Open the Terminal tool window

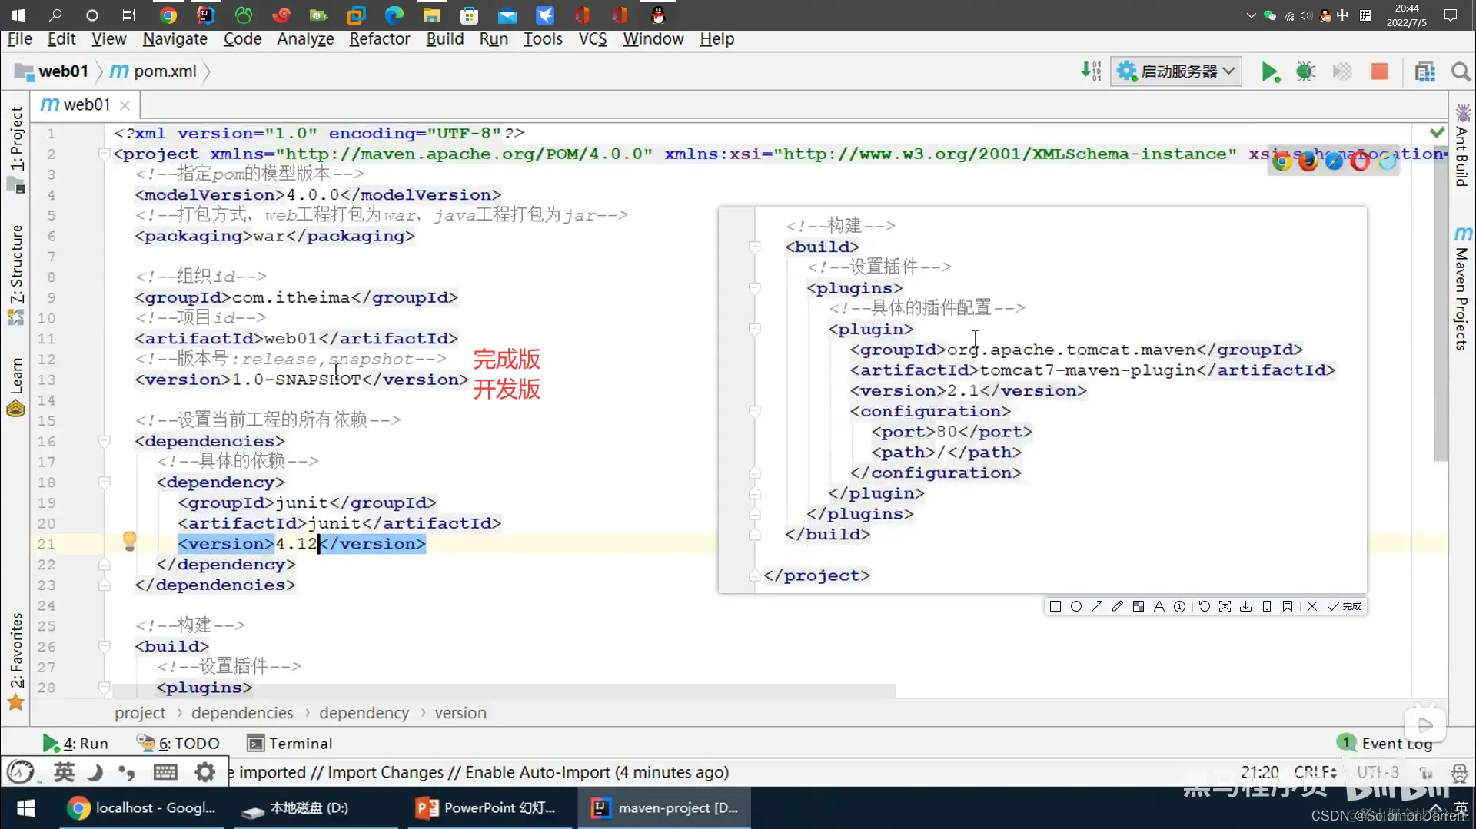[x=290, y=743]
